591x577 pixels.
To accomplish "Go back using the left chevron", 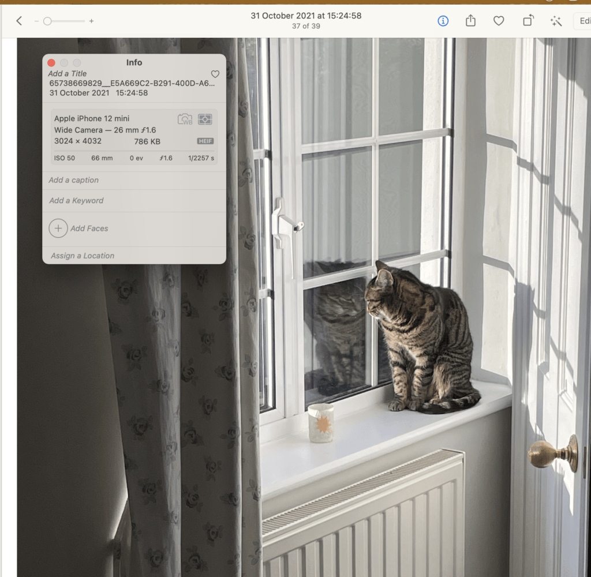I will point(19,21).
